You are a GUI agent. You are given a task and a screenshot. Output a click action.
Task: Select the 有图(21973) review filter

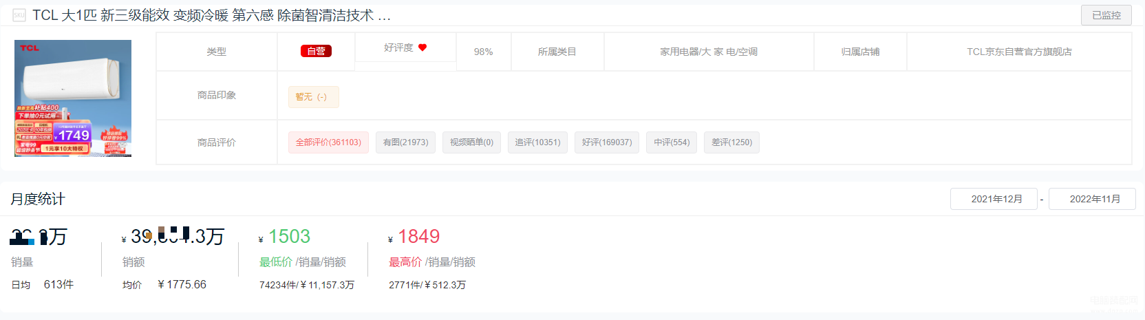click(405, 142)
